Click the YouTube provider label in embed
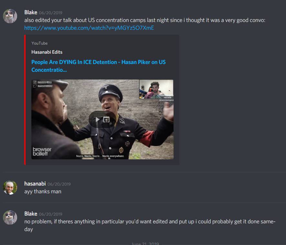 (39, 43)
